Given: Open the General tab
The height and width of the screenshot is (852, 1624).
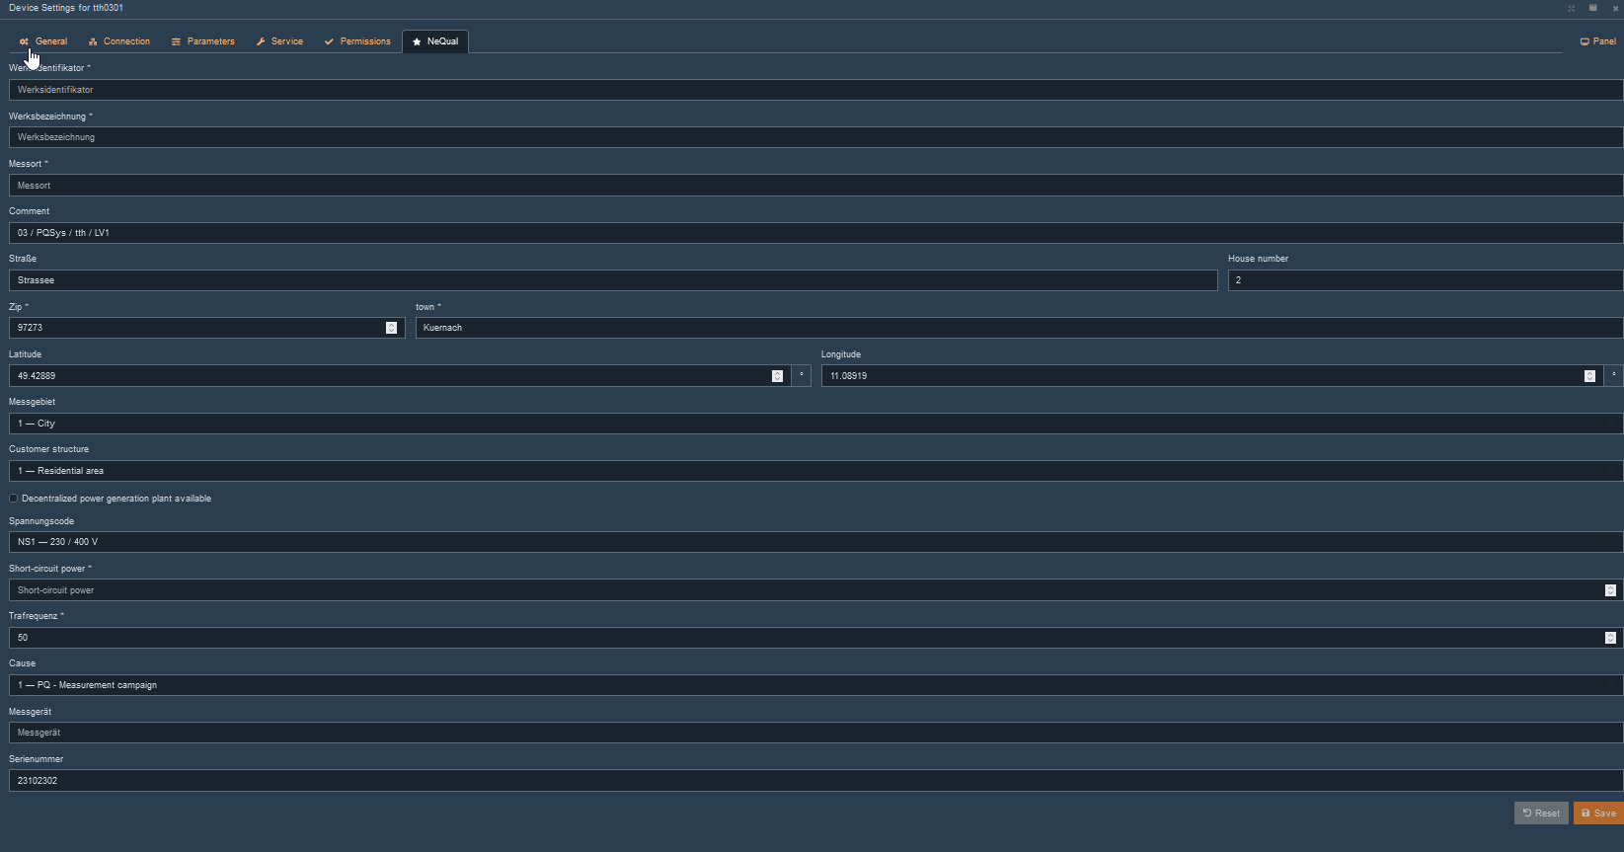Looking at the screenshot, I should click(43, 41).
